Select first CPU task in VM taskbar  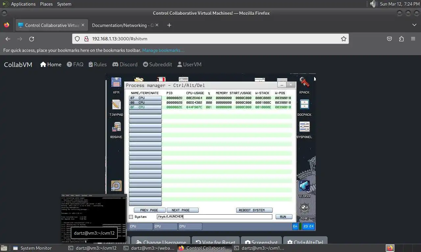click(140, 226)
